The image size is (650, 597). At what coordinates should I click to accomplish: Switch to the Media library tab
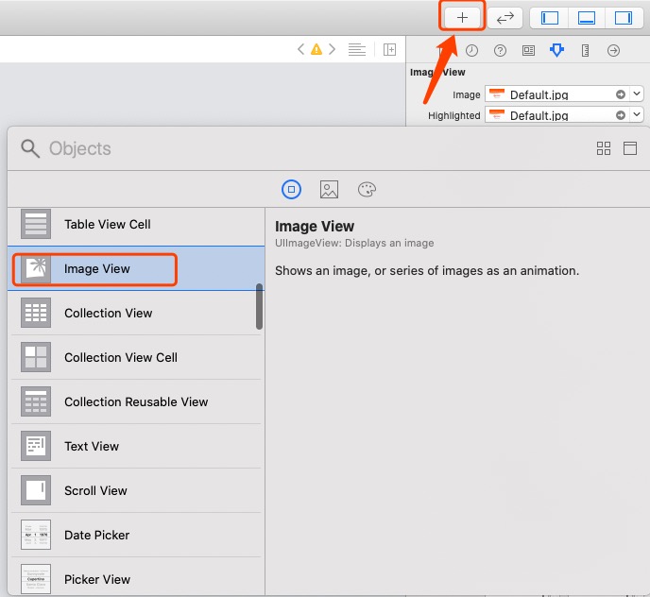click(x=329, y=190)
